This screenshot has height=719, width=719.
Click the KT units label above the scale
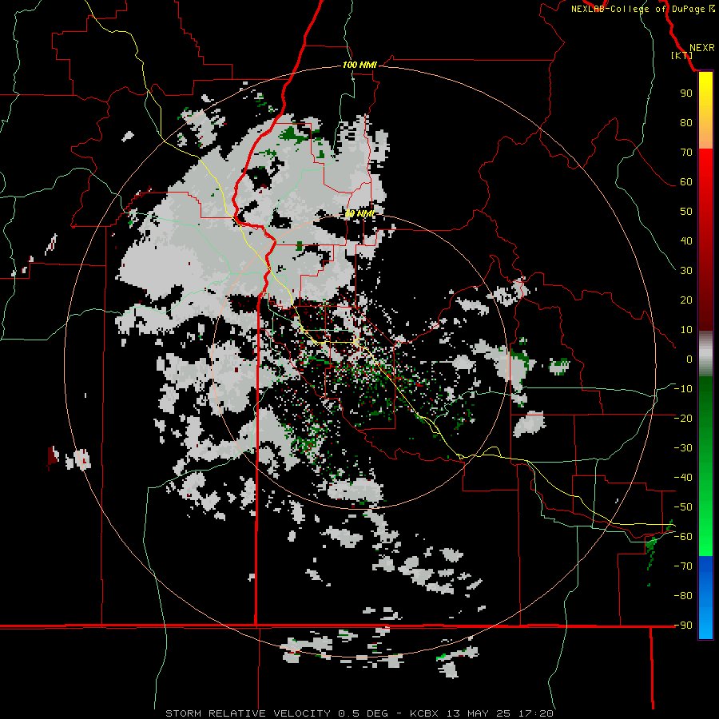pyautogui.click(x=682, y=55)
